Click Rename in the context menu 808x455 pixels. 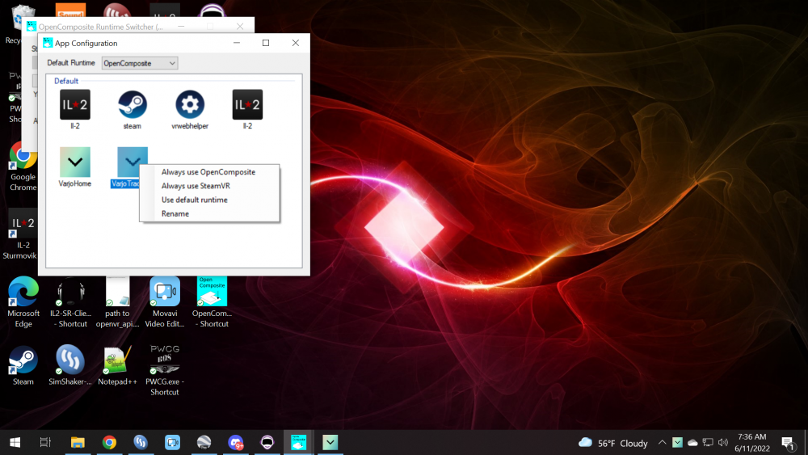point(175,213)
